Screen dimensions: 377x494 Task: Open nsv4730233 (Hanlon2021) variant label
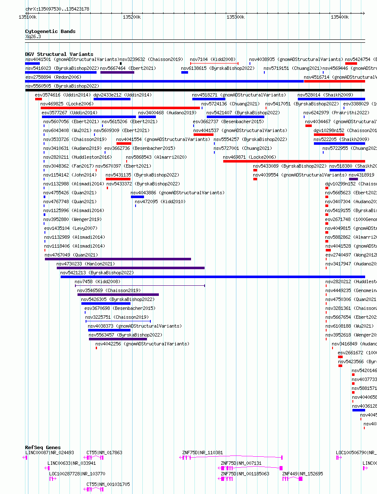point(86,264)
